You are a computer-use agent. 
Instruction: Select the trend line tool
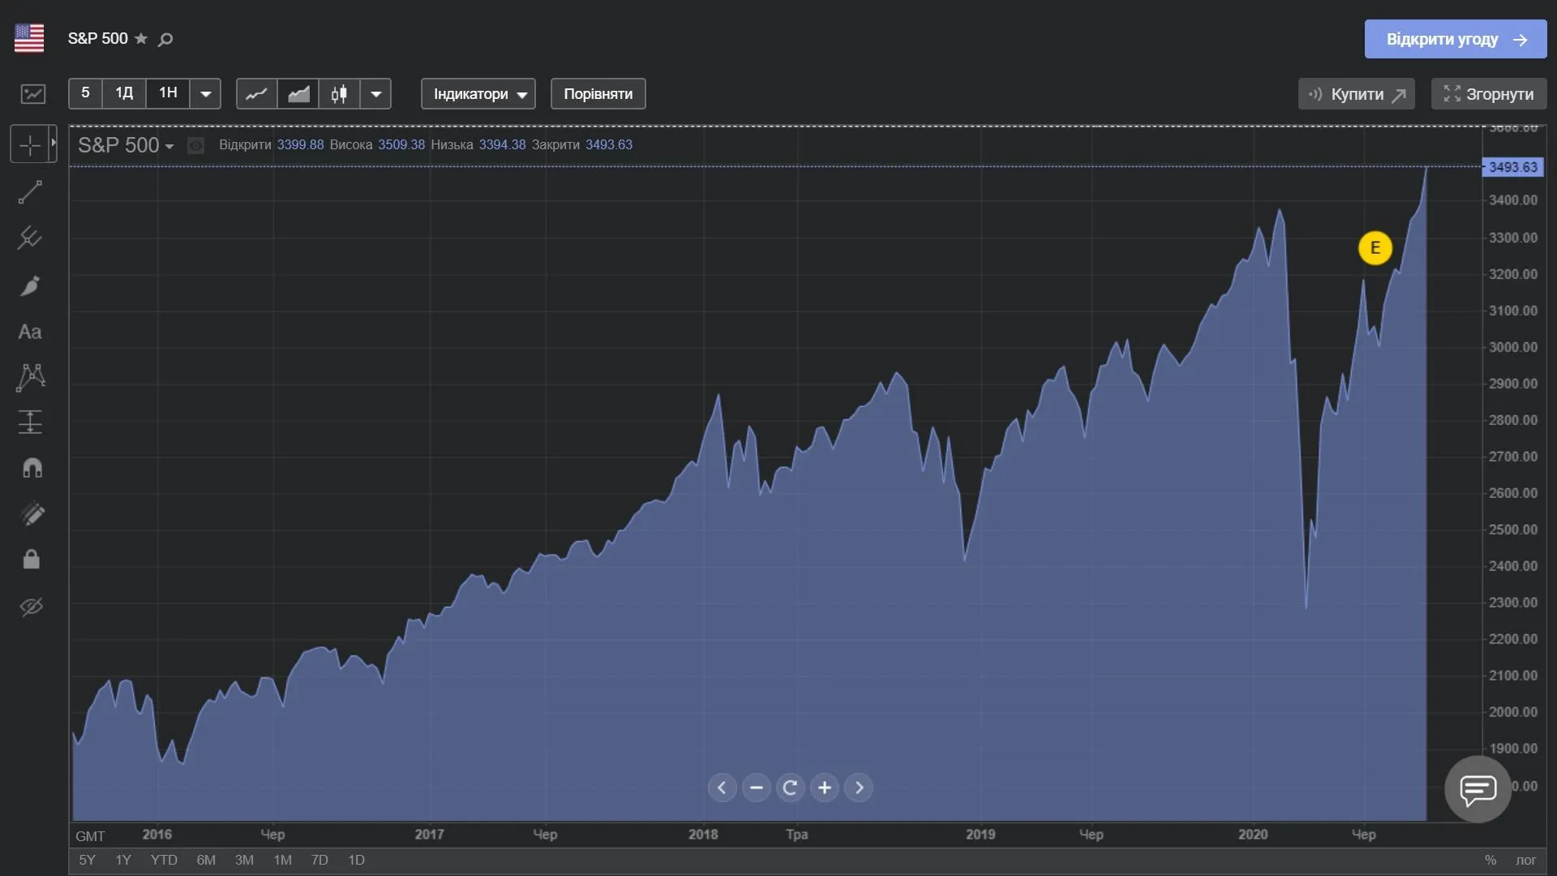(30, 192)
